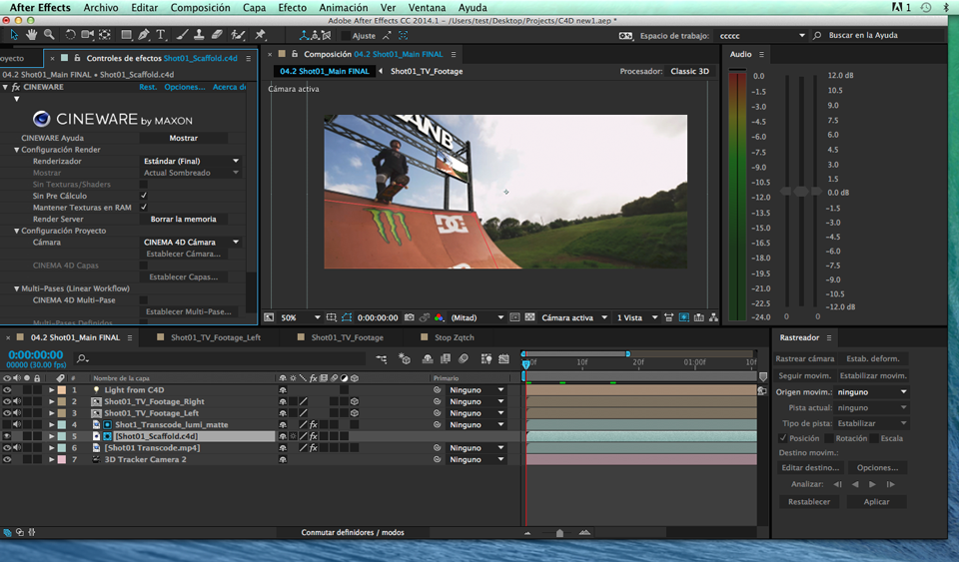This screenshot has width=959, height=562.
Task: Toggle the mask and shape path visibility icon
Action: coord(347,317)
